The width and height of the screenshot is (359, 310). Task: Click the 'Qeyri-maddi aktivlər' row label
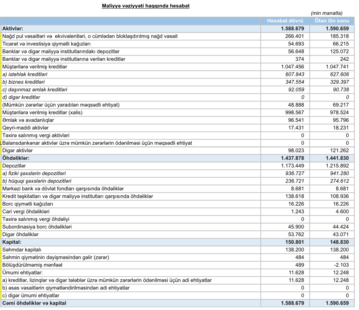[25, 128]
